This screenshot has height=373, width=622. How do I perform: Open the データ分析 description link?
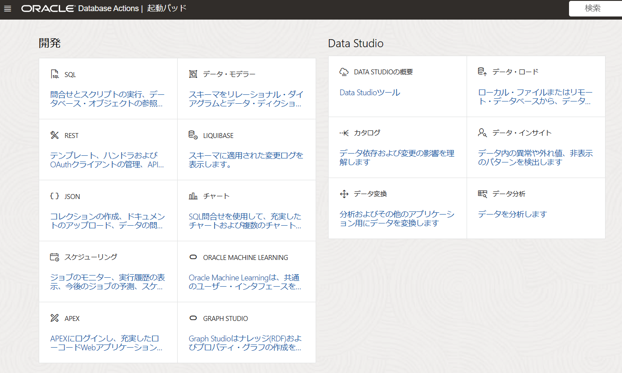(x=512, y=214)
